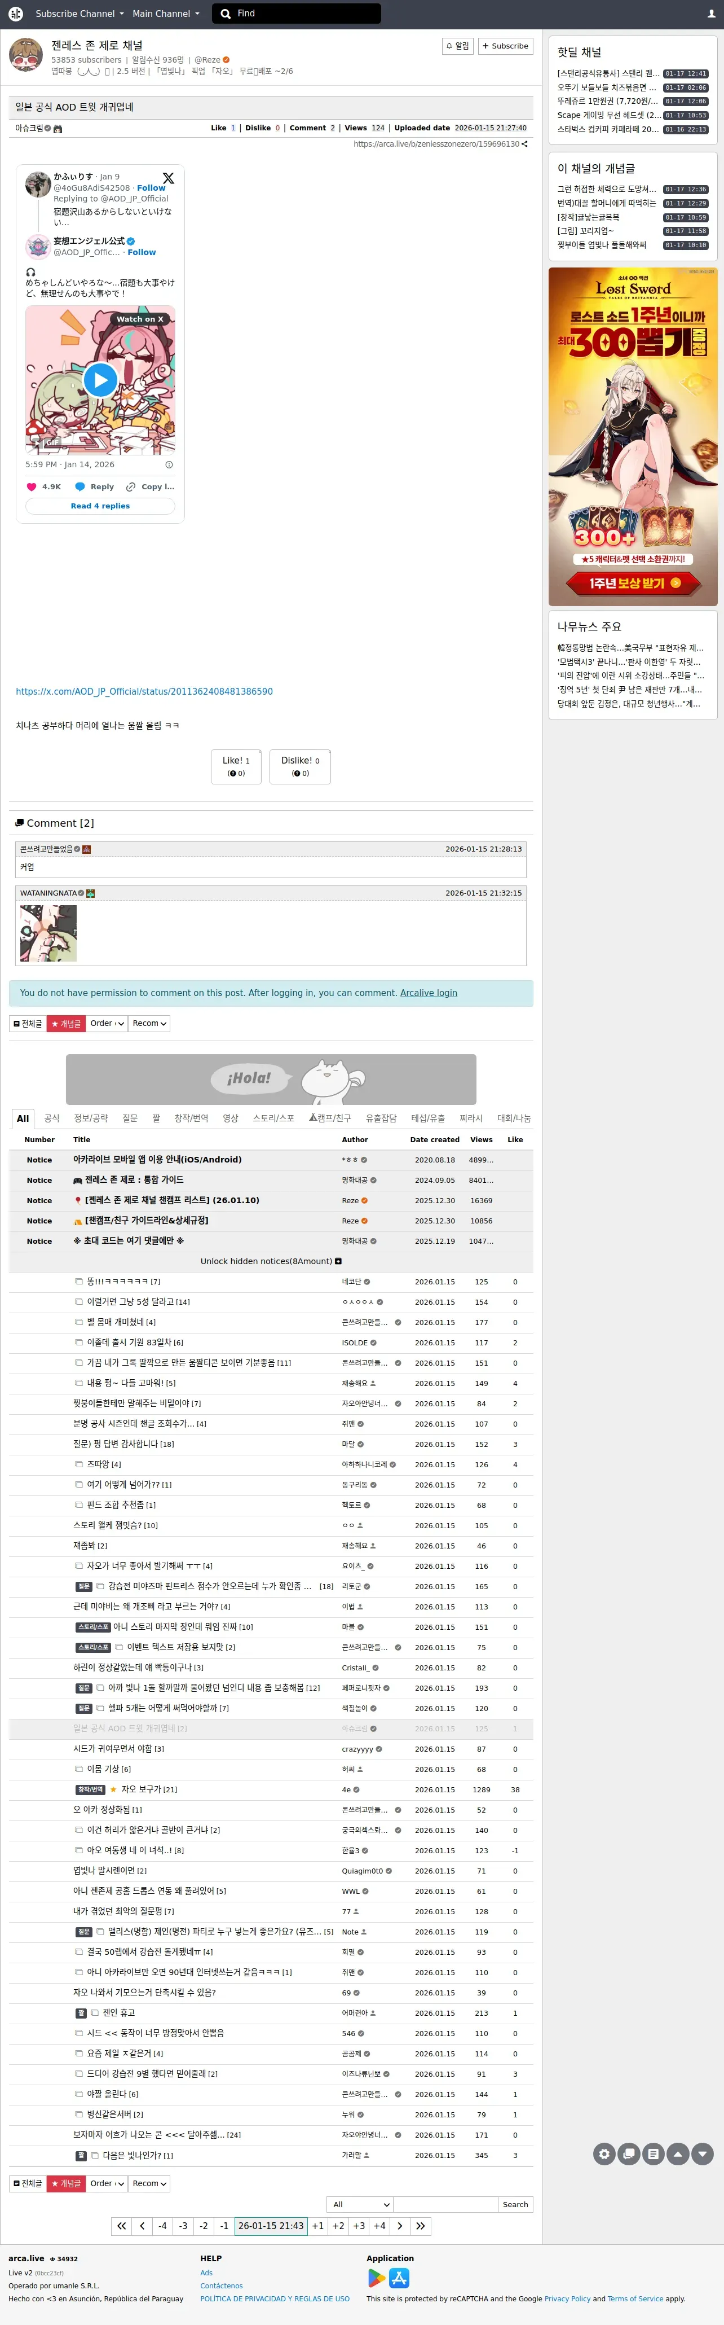Click the channel avatar image
This screenshot has width=724, height=2325.
point(26,55)
